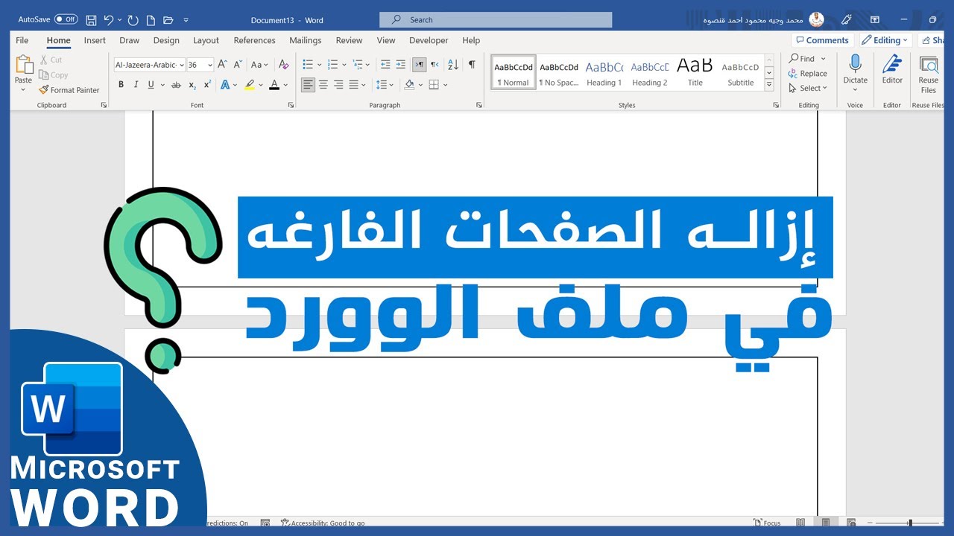The image size is (954, 536).
Task: Switch to the References tab
Action: (254, 40)
